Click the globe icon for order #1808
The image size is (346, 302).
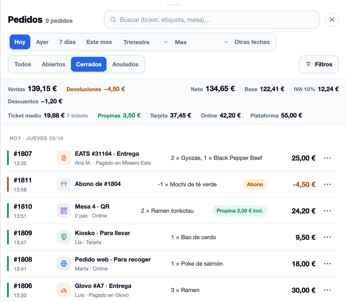(64, 264)
